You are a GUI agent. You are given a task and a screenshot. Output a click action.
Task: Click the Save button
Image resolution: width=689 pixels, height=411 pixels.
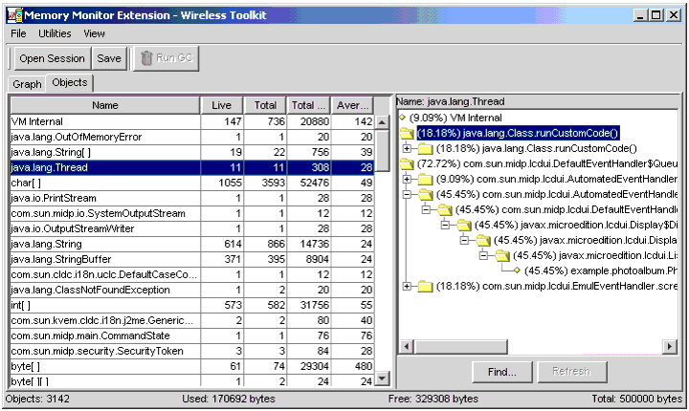click(109, 58)
